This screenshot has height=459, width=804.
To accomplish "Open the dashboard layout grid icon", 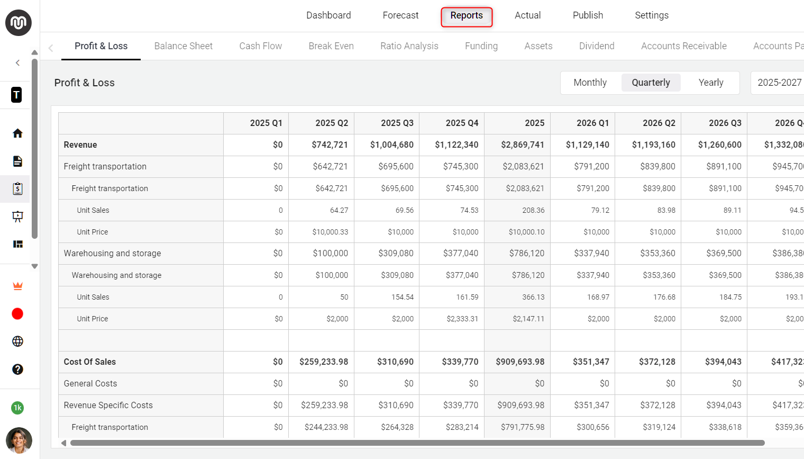I will pos(17,244).
